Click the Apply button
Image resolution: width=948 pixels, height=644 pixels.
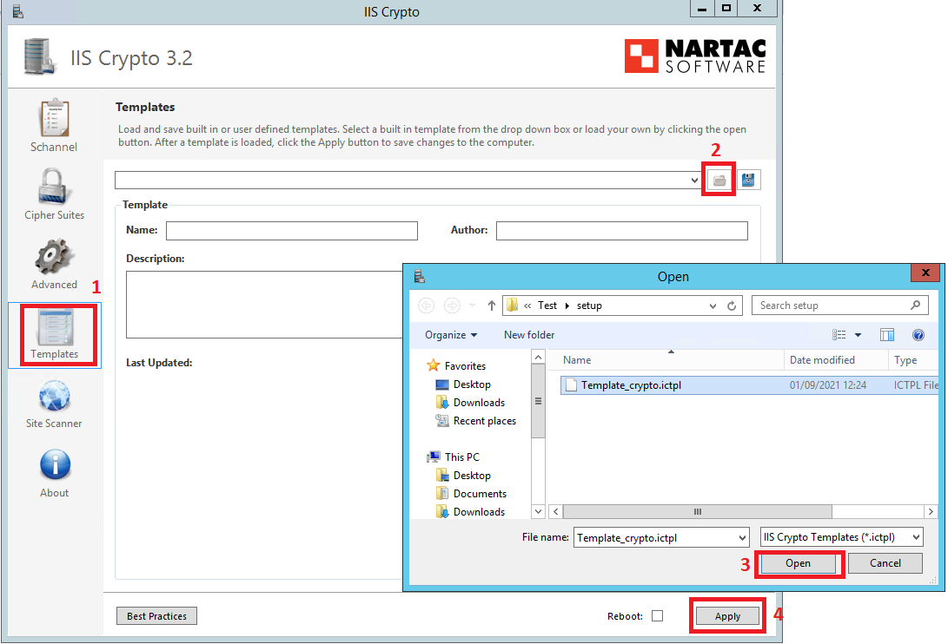pos(727,616)
